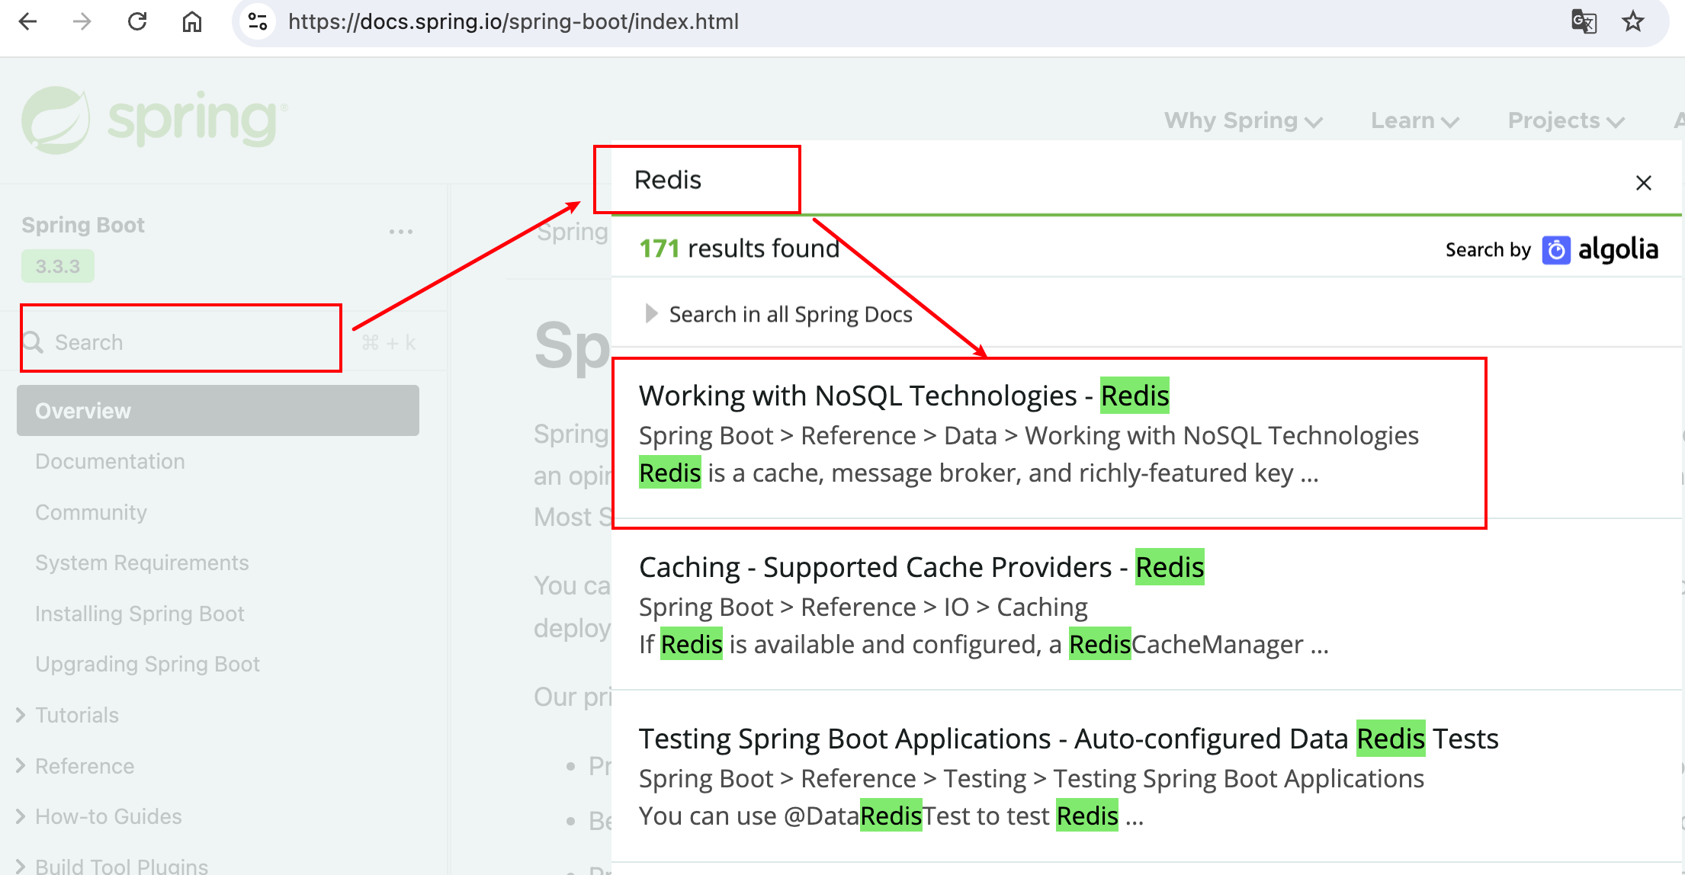Expand the How-to Guides section
This screenshot has width=1685, height=875.
coord(21,816)
